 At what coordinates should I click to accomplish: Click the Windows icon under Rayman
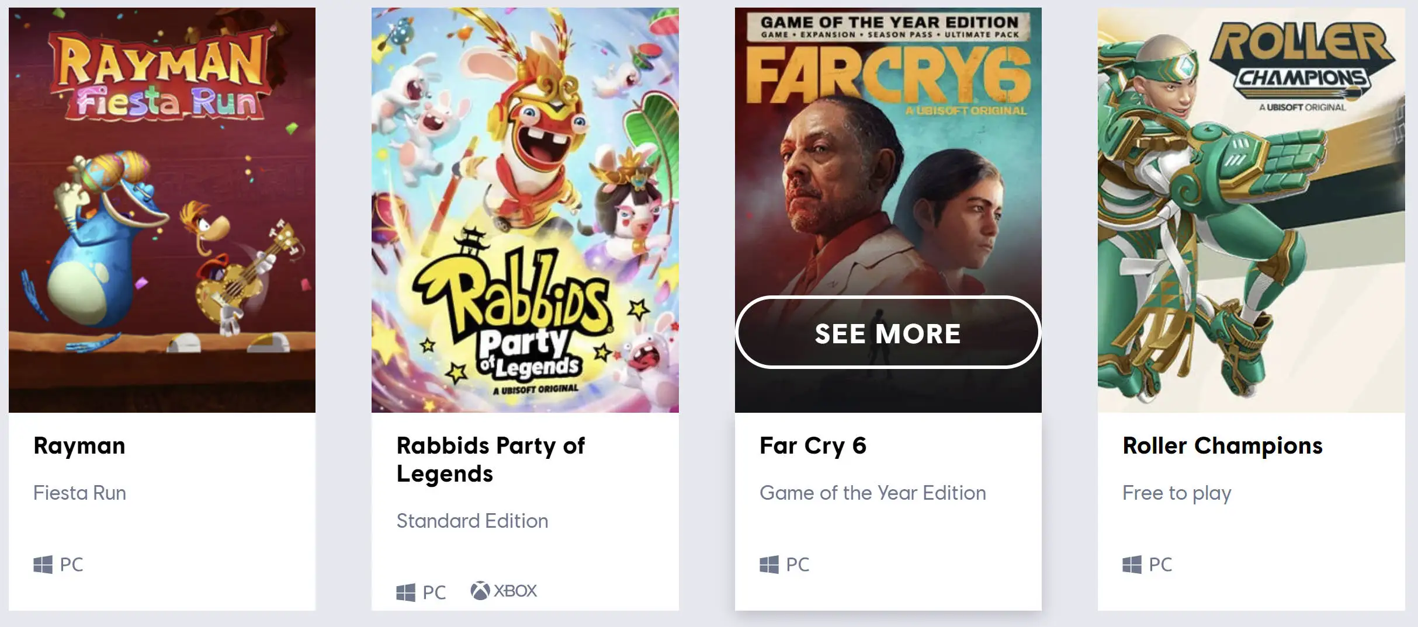tap(43, 565)
